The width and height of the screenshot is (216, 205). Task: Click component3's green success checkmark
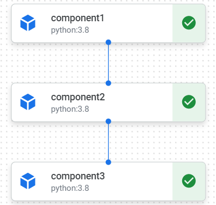click(189, 181)
